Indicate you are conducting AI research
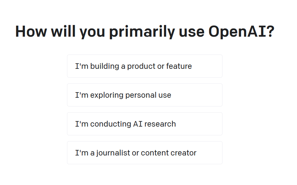The height and width of the screenshot is (185, 297). point(145,124)
